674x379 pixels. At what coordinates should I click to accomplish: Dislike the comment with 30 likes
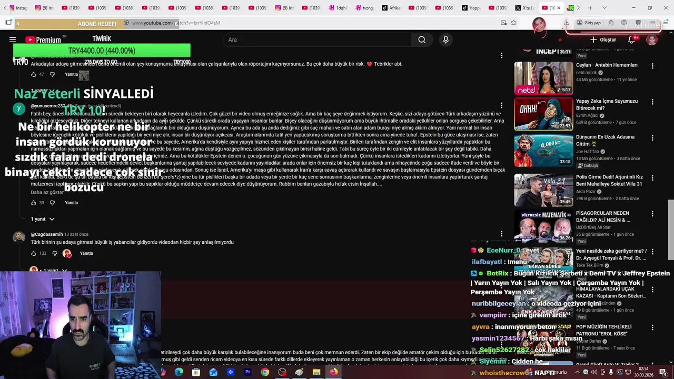point(52,203)
